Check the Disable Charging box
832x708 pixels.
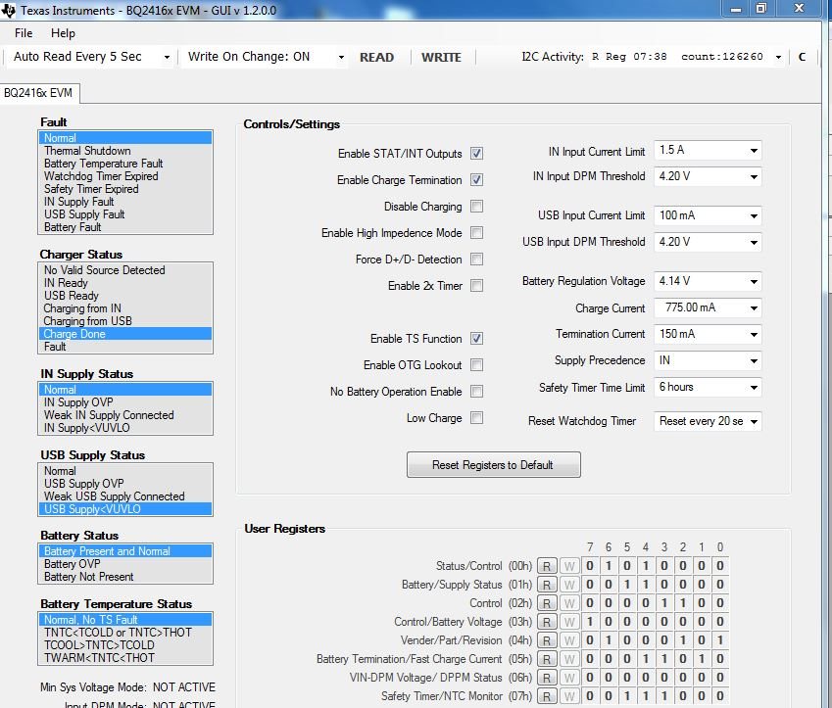[476, 207]
